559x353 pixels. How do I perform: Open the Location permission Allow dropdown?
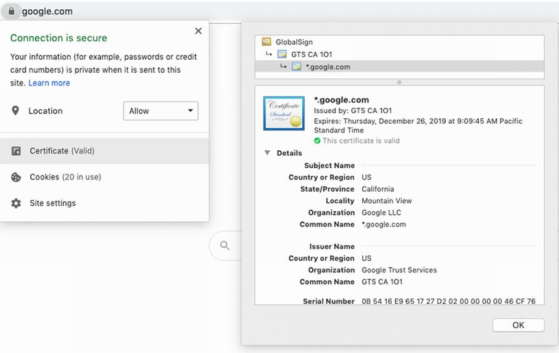(x=160, y=111)
